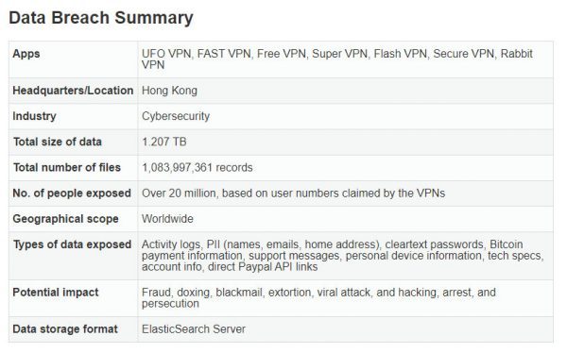Click the Cybersecurity value

point(176,116)
